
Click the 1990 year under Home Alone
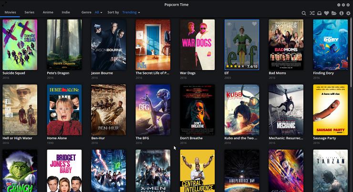50,143
